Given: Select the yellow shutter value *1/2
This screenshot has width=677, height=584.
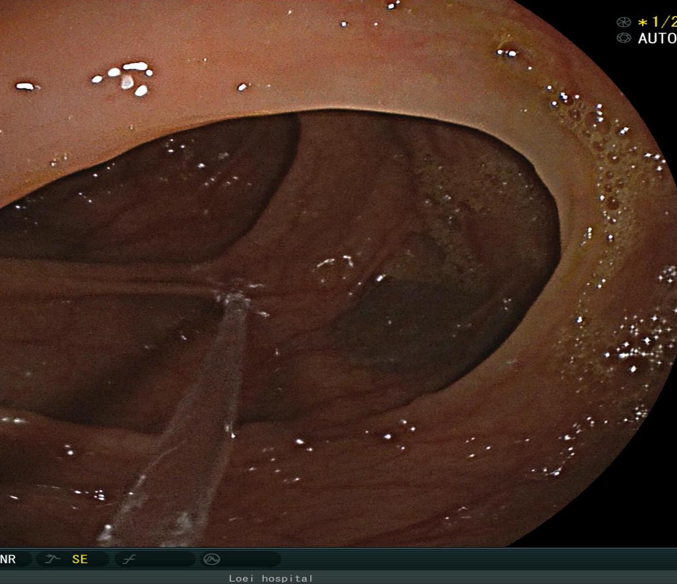Looking at the screenshot, I should [657, 22].
